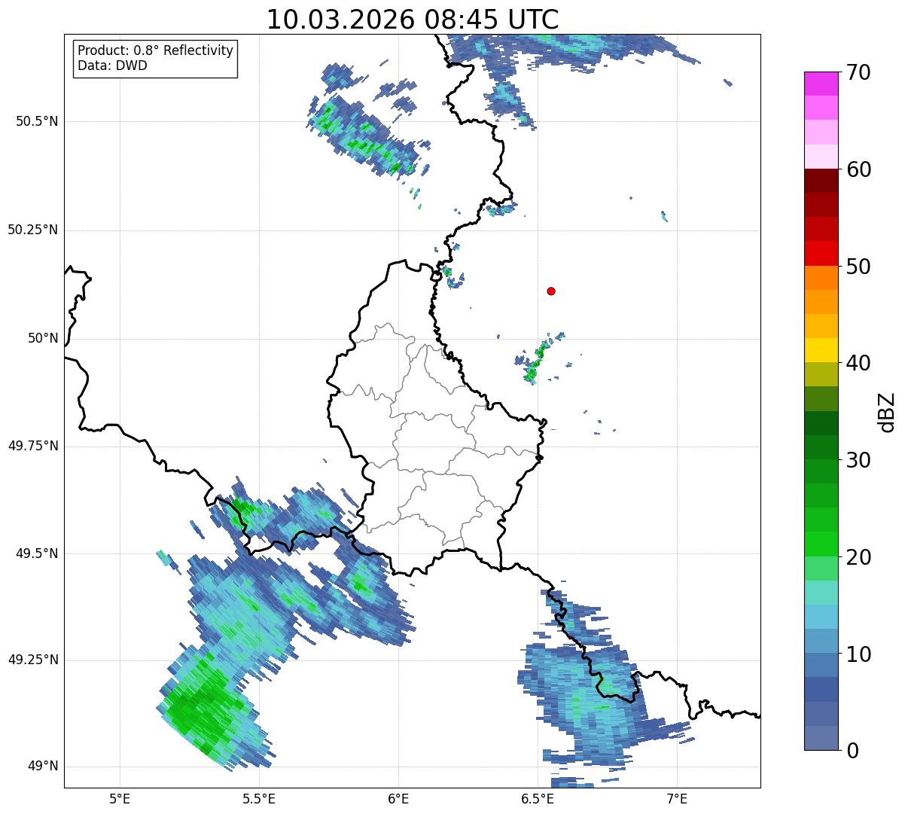Click the 50.5°N latitude label
Viewport: 905px width, 814px height.
pyautogui.click(x=37, y=121)
